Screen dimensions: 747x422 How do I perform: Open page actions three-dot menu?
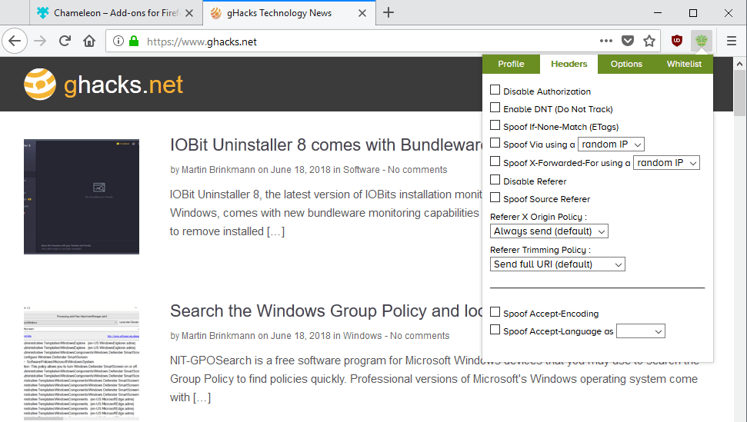point(606,41)
